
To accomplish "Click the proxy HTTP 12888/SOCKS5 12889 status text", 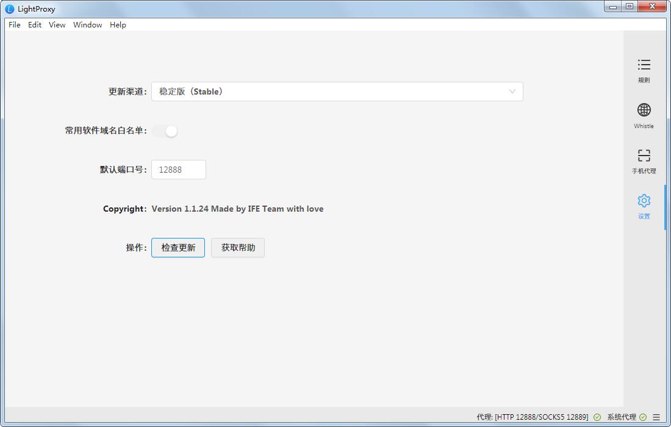I will (x=533, y=417).
